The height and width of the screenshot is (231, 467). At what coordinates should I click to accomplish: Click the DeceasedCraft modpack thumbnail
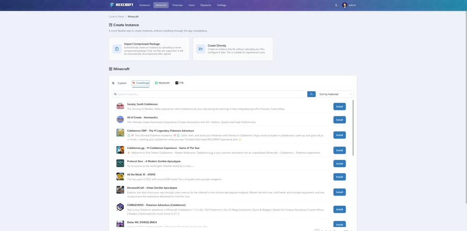point(120,190)
